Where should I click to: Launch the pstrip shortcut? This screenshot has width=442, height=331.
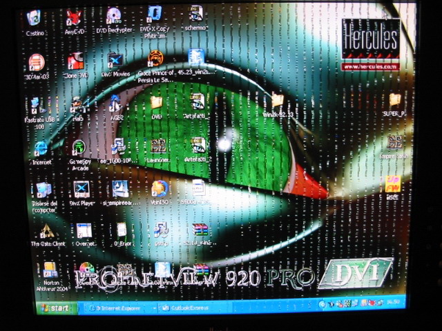click(161, 230)
